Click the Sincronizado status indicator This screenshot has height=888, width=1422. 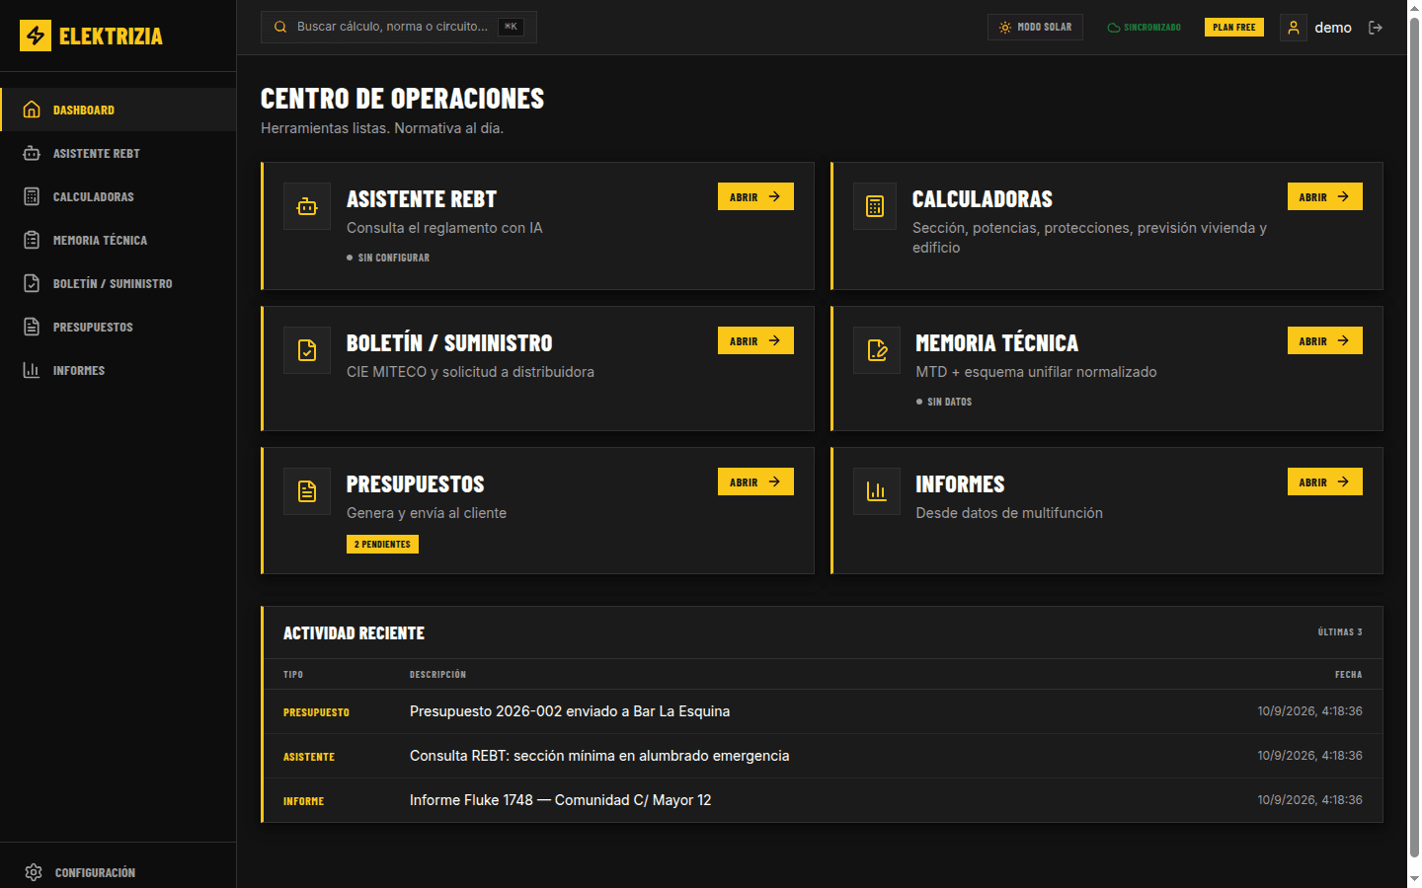click(x=1144, y=28)
